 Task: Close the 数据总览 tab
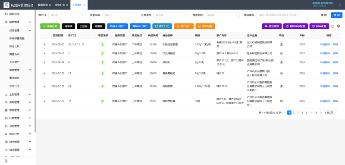click(x=50, y=5)
